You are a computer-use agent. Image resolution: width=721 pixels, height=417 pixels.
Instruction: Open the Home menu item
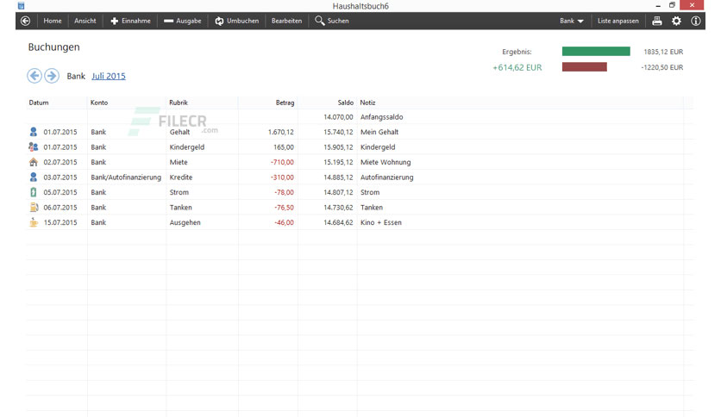coord(53,21)
